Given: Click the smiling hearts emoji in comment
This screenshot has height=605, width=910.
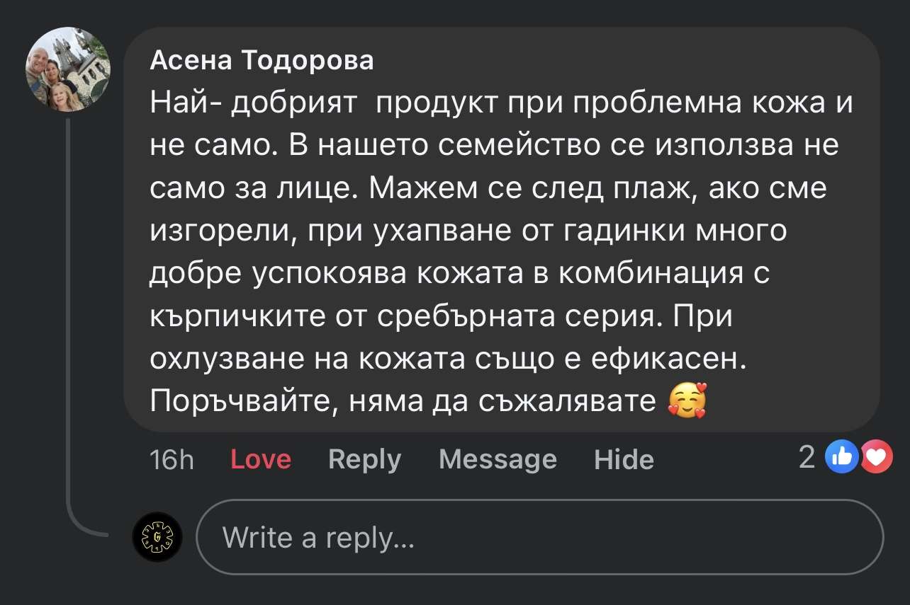Looking at the screenshot, I should [x=687, y=401].
